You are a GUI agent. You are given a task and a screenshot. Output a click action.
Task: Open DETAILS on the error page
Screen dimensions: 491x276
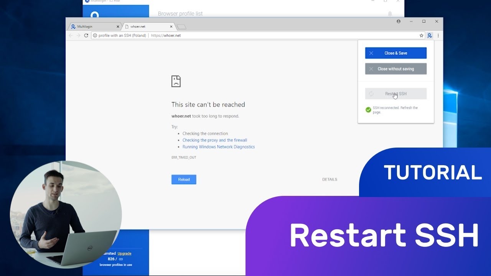pyautogui.click(x=330, y=179)
